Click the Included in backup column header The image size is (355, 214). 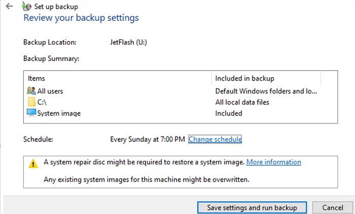pyautogui.click(x=244, y=79)
